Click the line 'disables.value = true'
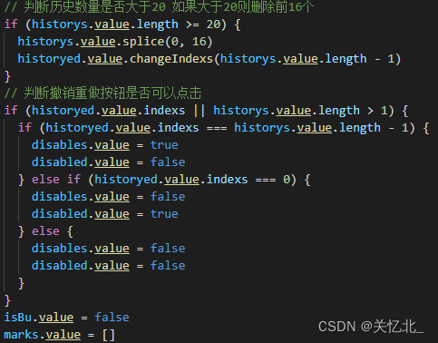The width and height of the screenshot is (438, 343). point(105,145)
